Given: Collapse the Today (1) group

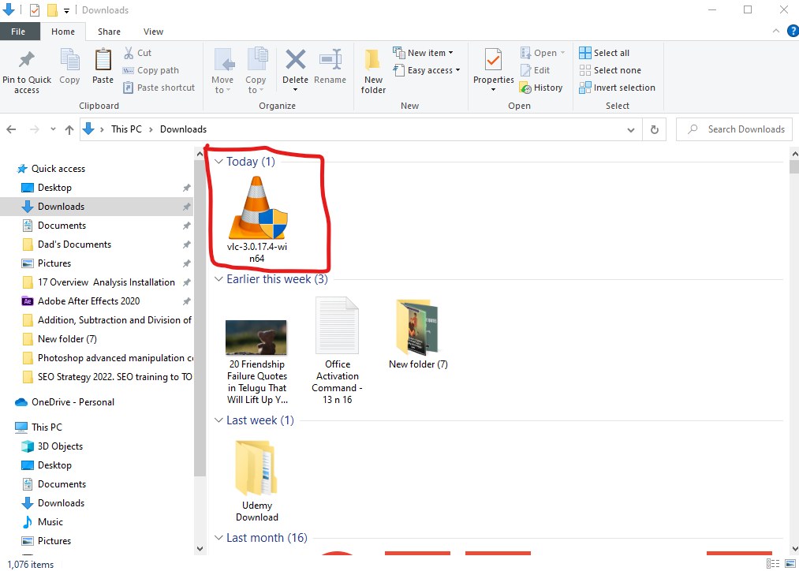Looking at the screenshot, I should pyautogui.click(x=218, y=162).
